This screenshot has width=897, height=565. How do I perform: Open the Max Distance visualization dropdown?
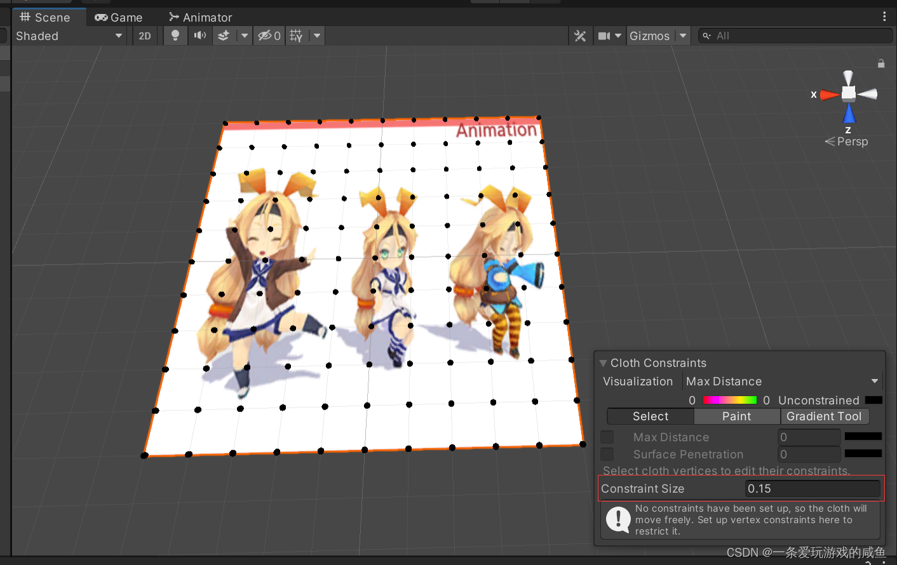click(x=783, y=382)
